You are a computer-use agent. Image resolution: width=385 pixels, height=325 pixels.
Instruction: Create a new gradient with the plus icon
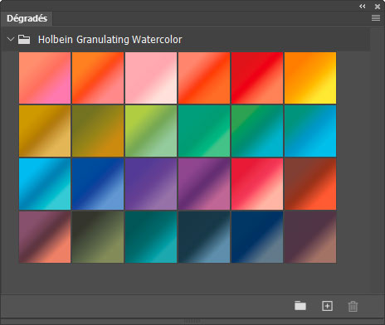point(327,306)
